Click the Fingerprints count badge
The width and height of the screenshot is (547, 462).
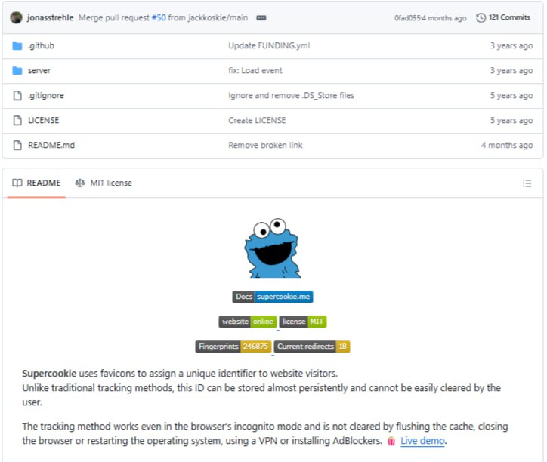(233, 346)
